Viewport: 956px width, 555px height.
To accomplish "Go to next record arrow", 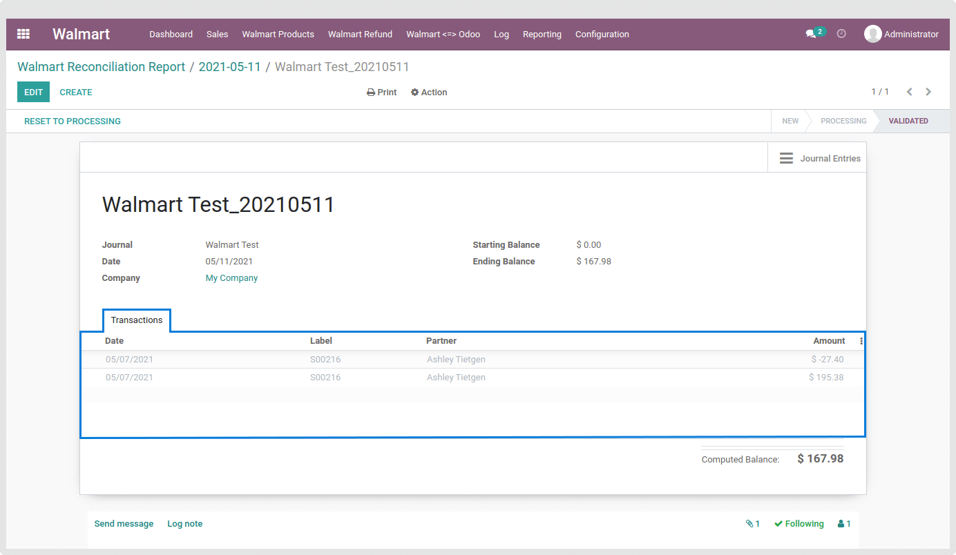I will 928,92.
